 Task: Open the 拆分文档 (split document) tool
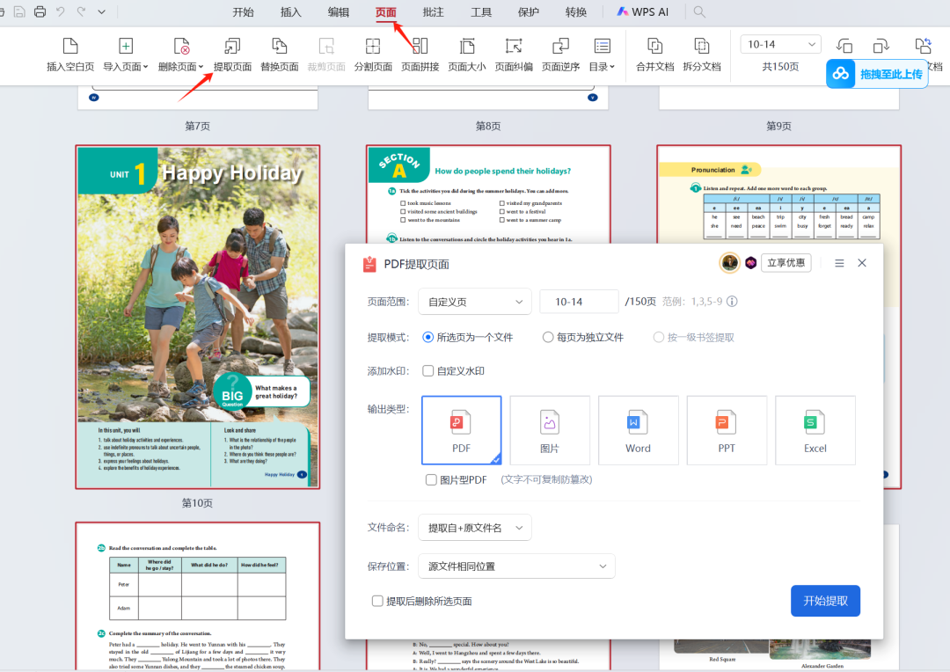coord(701,55)
